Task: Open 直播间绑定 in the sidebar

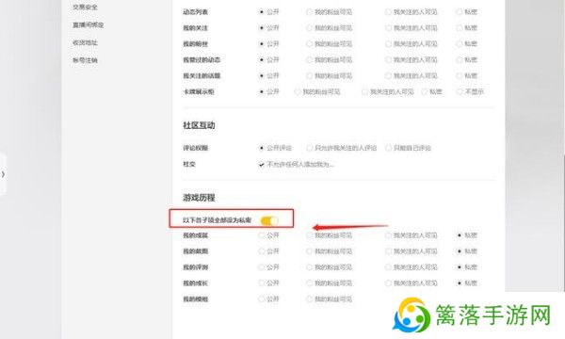Action: click(89, 24)
